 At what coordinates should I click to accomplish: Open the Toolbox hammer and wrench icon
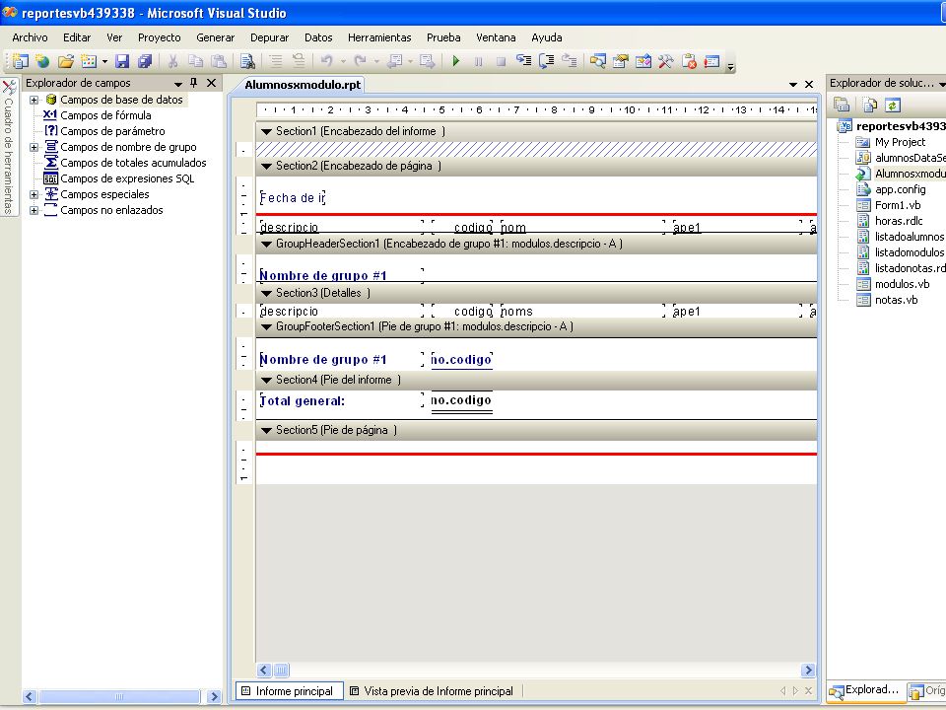(x=666, y=61)
